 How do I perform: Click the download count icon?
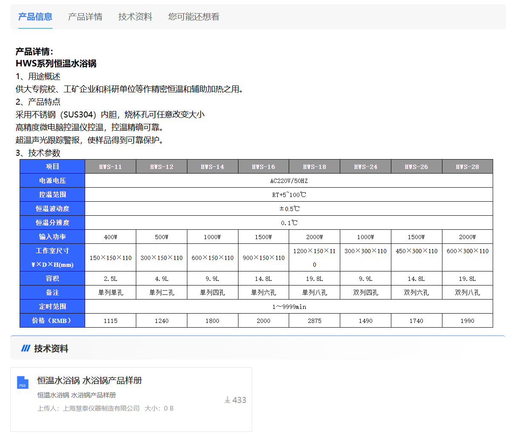pos(227,400)
